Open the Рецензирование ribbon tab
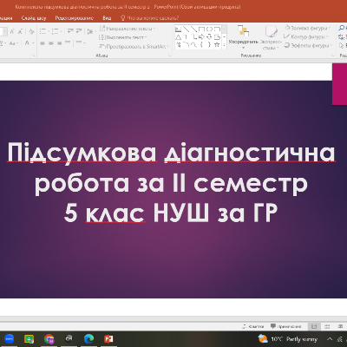This screenshot has height=347, width=347. [x=75, y=18]
